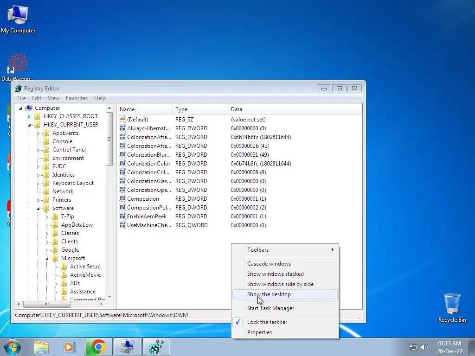Open the Recycle Bin icon
Image resolution: width=475 pixels, height=356 pixels.
point(452,307)
